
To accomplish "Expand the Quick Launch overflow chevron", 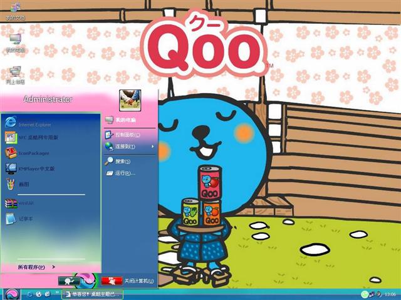I will (57, 292).
